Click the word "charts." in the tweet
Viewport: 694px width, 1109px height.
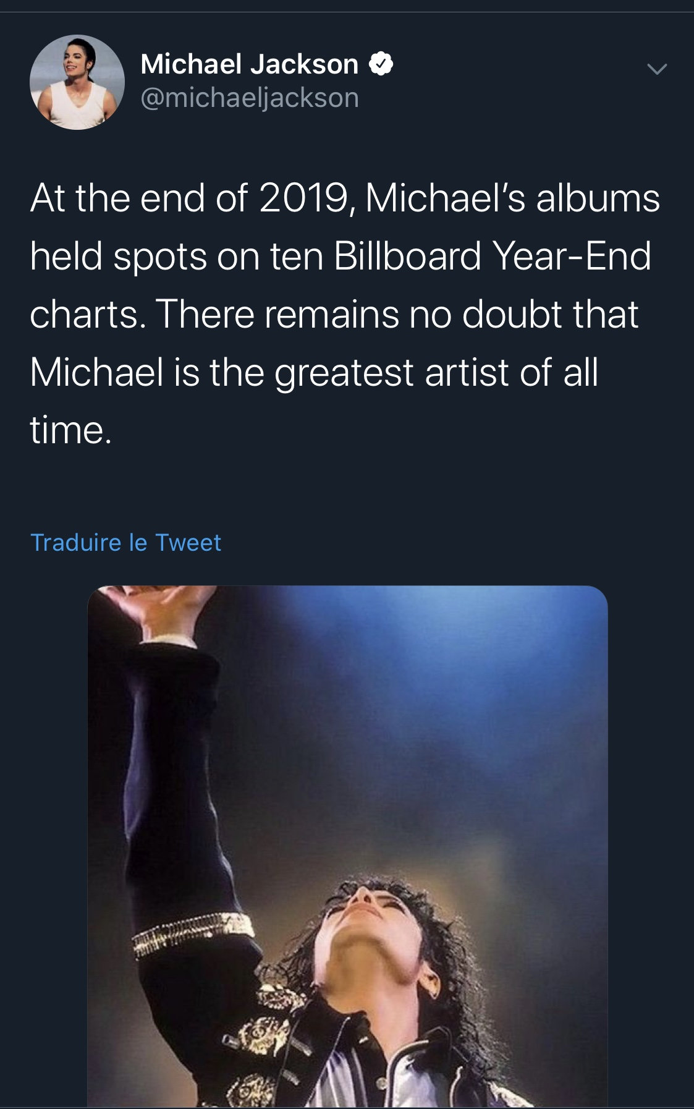[87, 314]
